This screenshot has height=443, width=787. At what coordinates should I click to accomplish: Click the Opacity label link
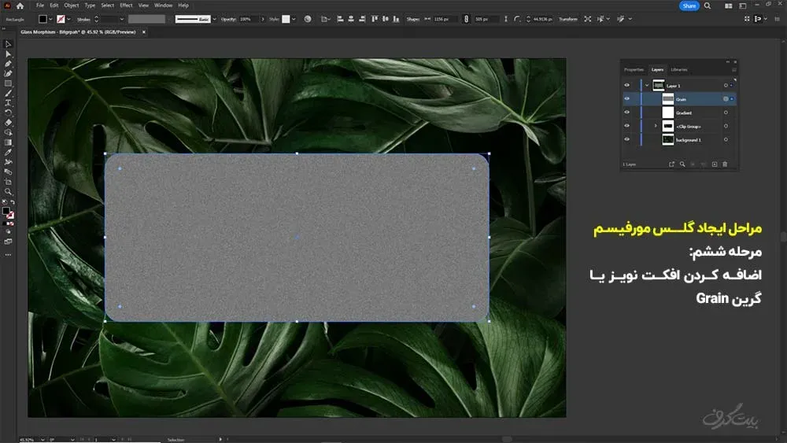coord(228,19)
